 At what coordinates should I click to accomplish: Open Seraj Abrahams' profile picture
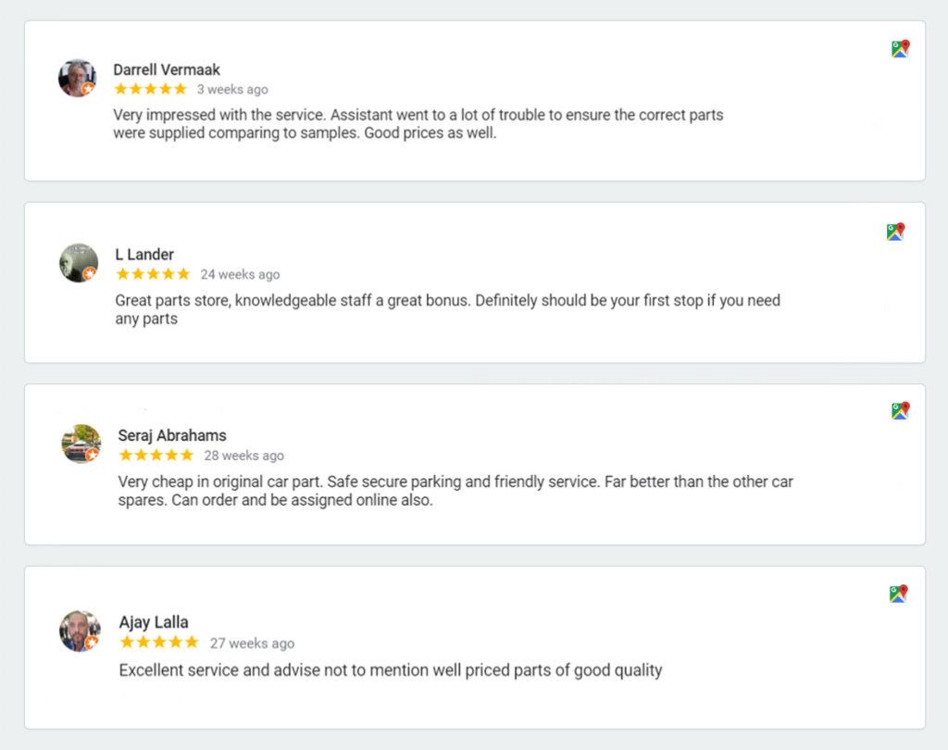(x=81, y=444)
